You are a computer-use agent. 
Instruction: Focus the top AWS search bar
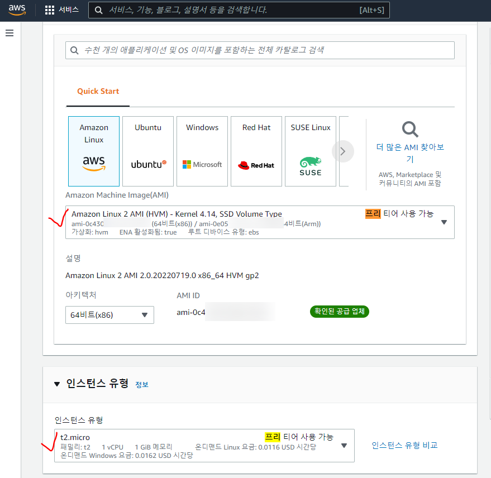[x=239, y=10]
